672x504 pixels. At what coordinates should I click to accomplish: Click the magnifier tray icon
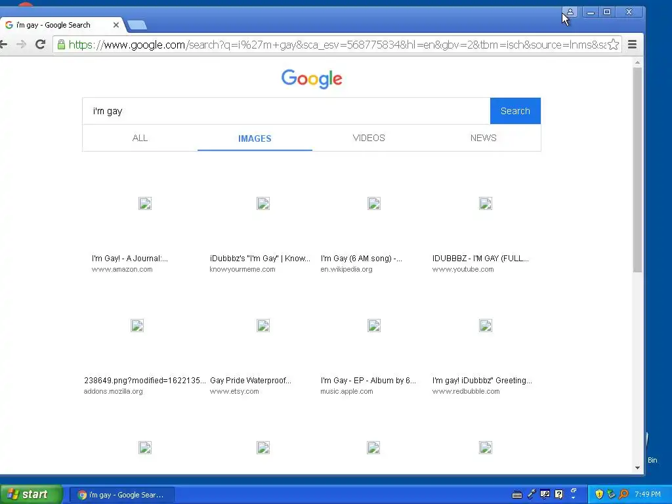pyautogui.click(x=623, y=494)
